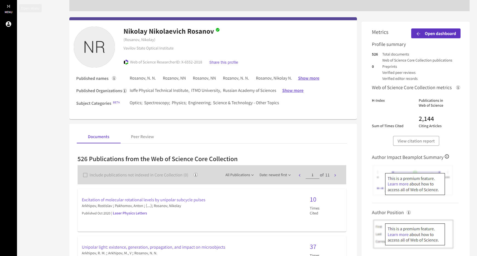Show more published names
477x256 pixels.
(x=309, y=78)
